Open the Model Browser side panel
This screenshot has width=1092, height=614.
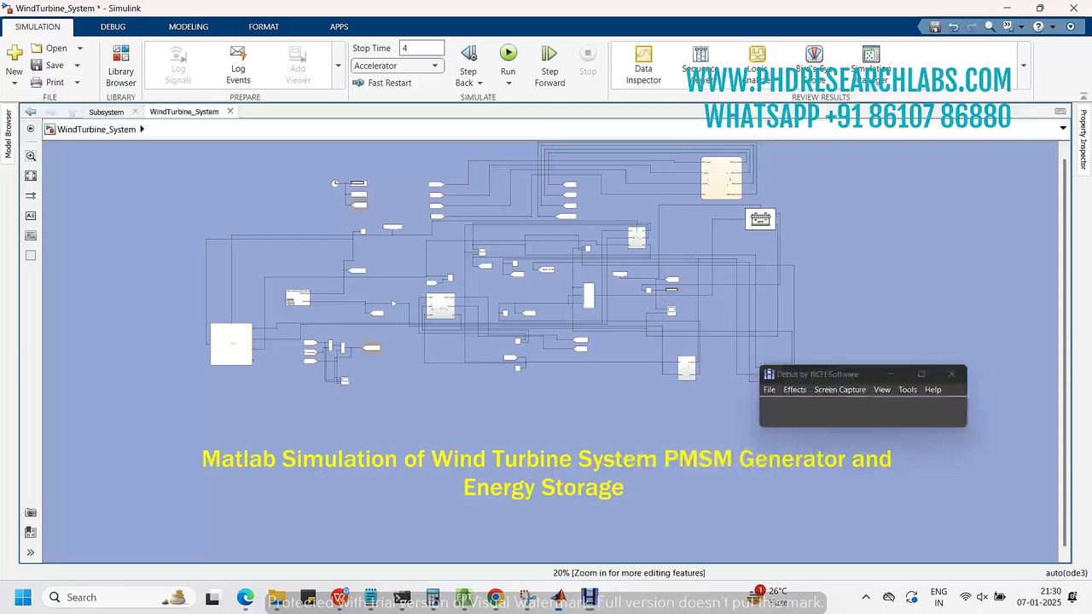pos(9,133)
